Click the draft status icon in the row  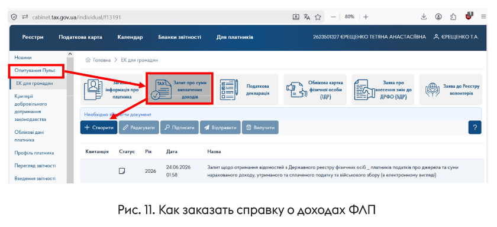pyautogui.click(x=121, y=171)
